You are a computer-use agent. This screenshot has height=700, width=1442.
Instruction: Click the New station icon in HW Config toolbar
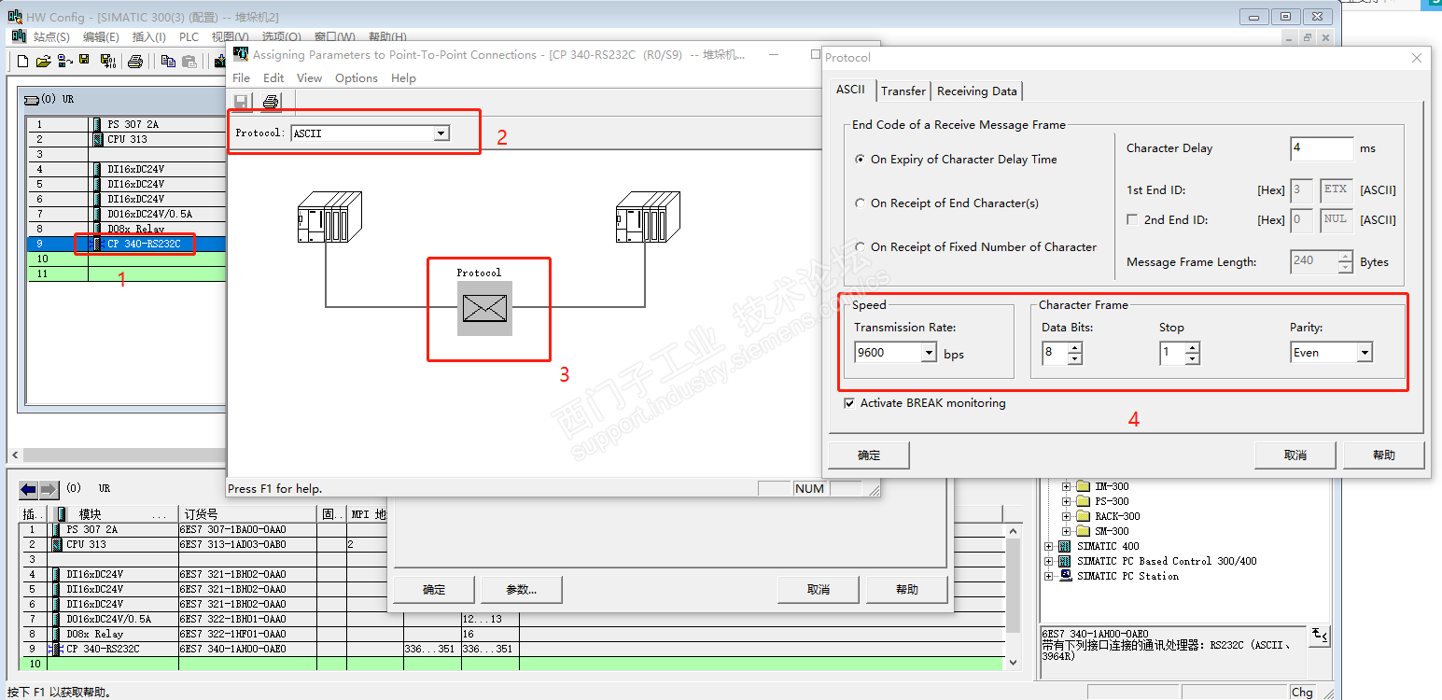(x=23, y=62)
